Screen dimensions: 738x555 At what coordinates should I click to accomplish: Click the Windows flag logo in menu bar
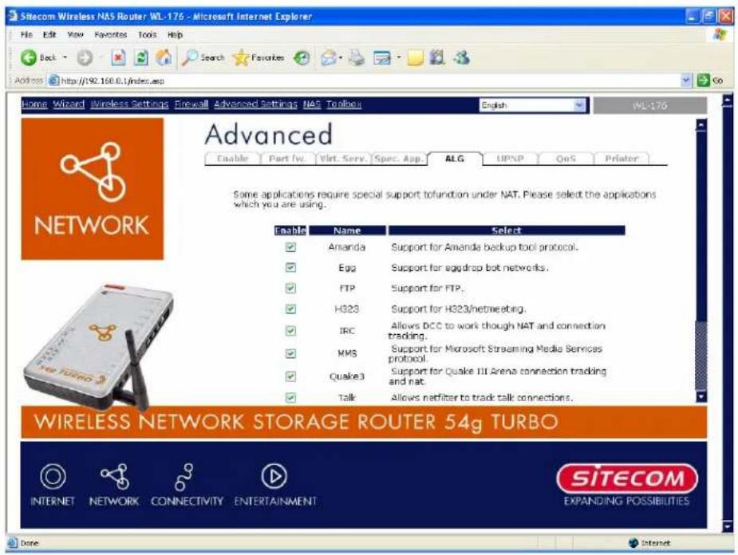pyautogui.click(x=720, y=34)
